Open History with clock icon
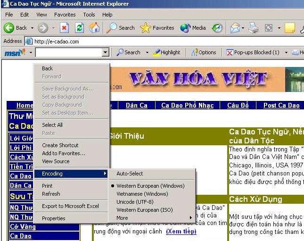Image resolution: width=304 pixels, height=241 pixels. coord(217,28)
